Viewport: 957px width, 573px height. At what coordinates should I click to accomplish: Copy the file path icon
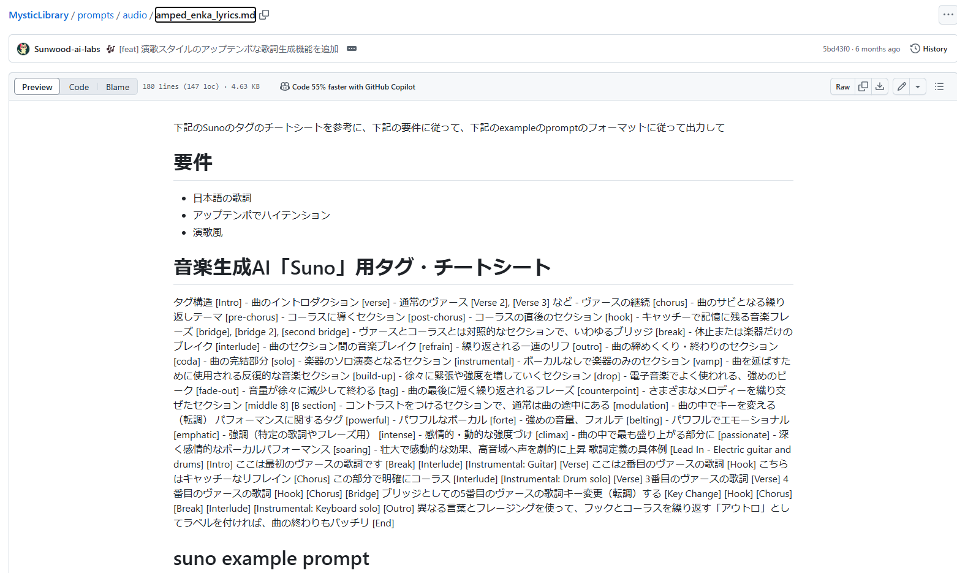tap(264, 15)
